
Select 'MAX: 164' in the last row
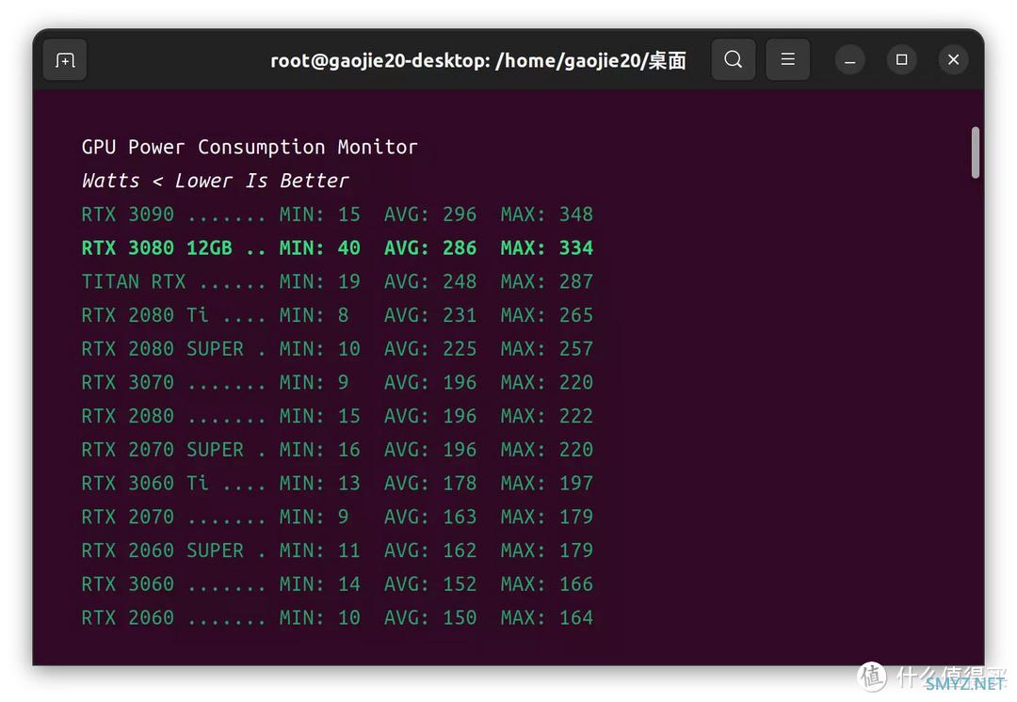(547, 617)
